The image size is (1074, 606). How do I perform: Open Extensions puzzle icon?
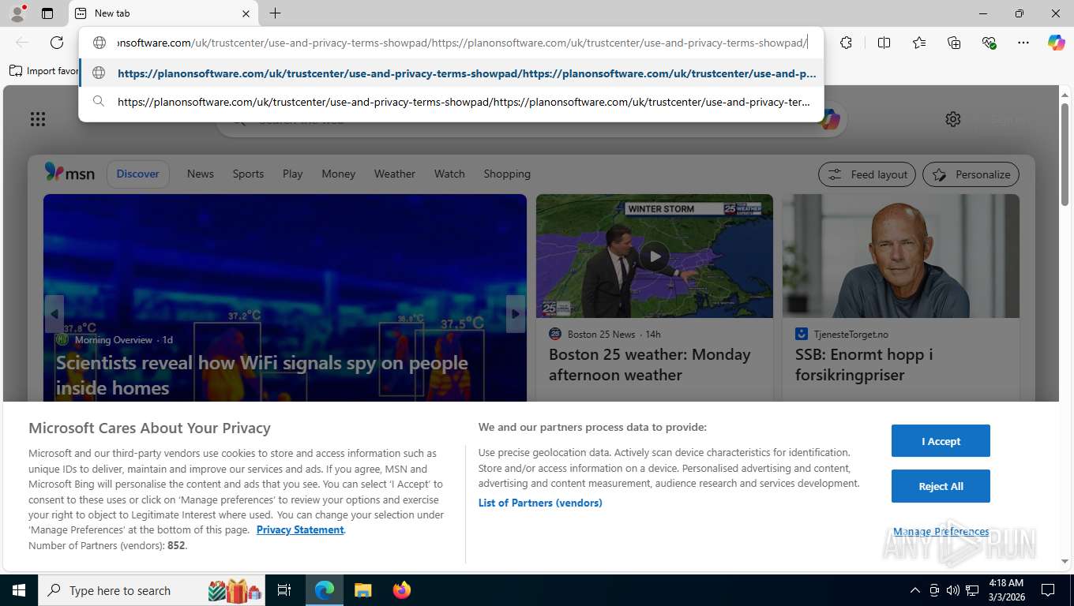pos(847,43)
